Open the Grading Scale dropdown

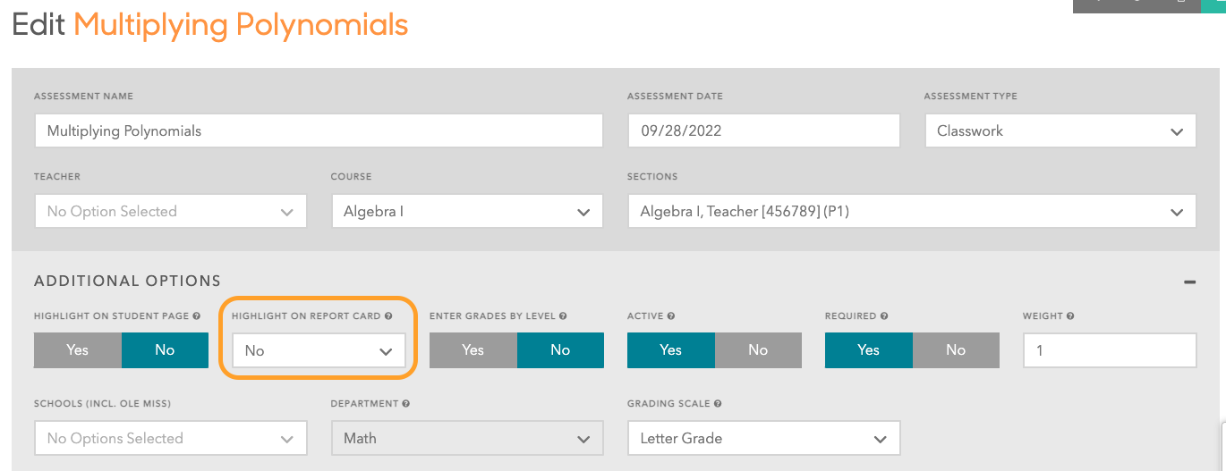763,439
